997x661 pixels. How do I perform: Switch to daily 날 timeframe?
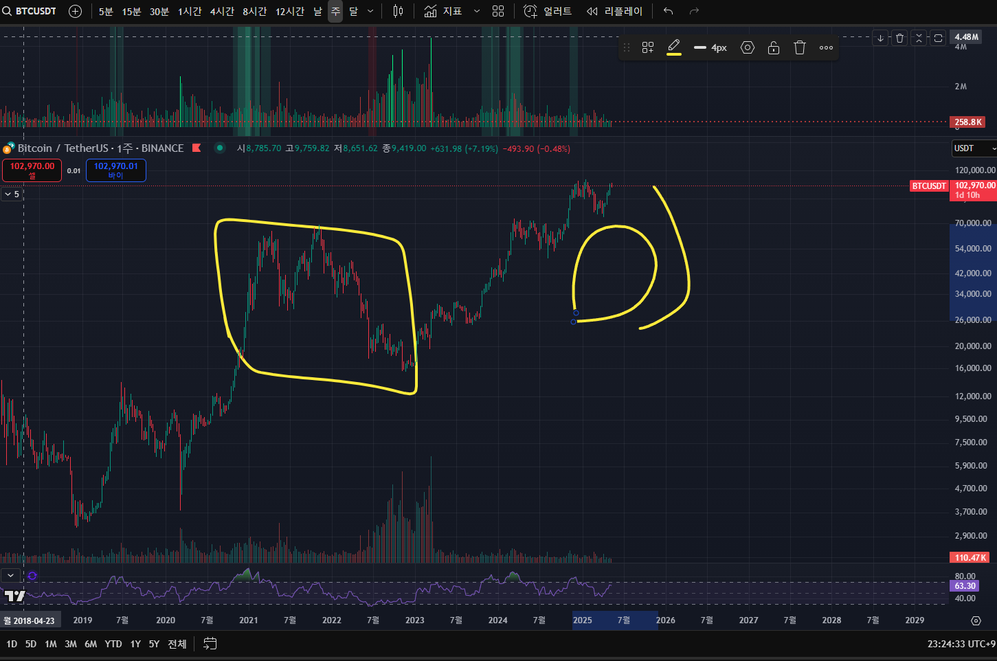(x=317, y=11)
